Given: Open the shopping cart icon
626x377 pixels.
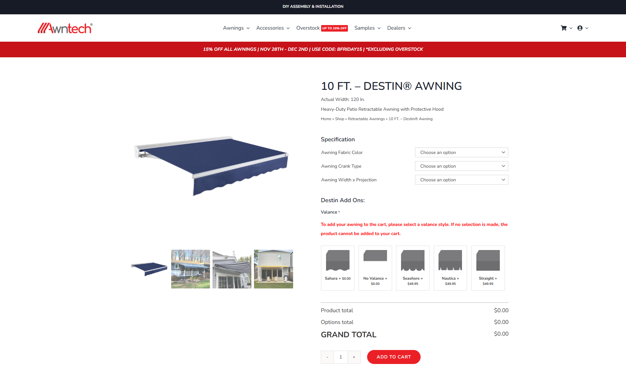Looking at the screenshot, I should click(563, 28).
